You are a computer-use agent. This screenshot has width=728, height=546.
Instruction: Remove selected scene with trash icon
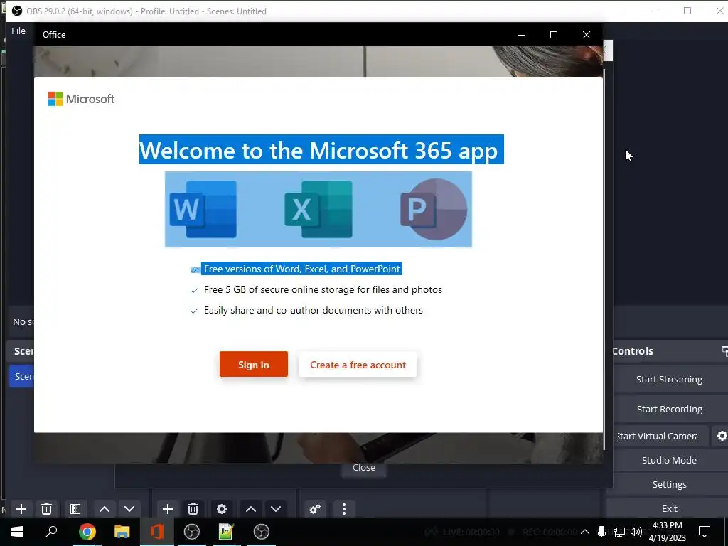click(x=46, y=509)
